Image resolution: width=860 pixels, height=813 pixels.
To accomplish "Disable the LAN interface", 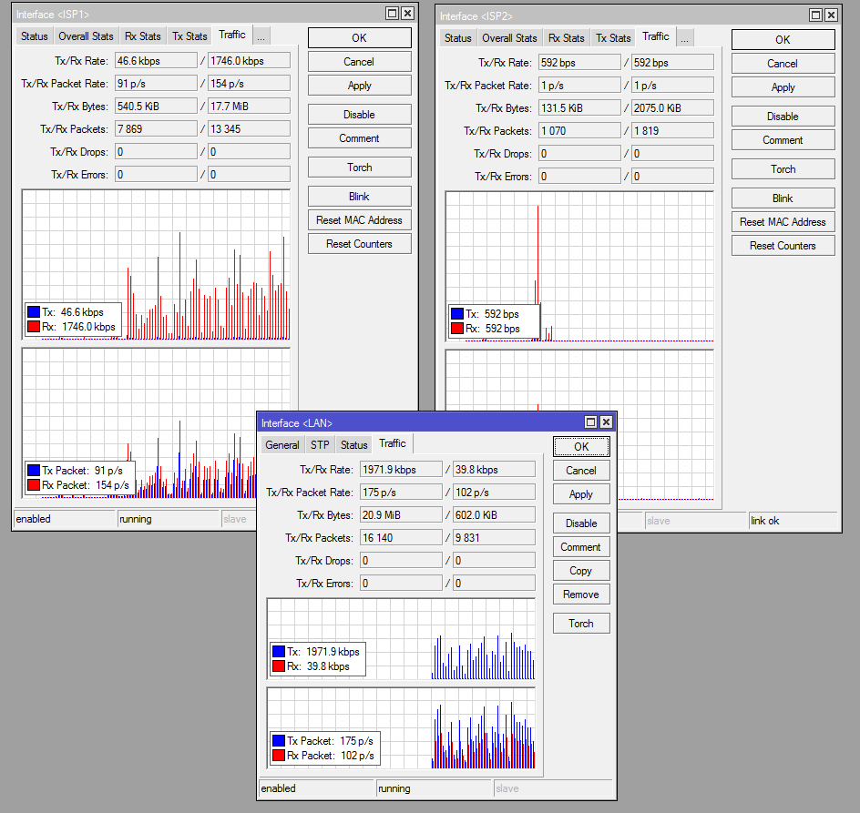I will (x=581, y=523).
